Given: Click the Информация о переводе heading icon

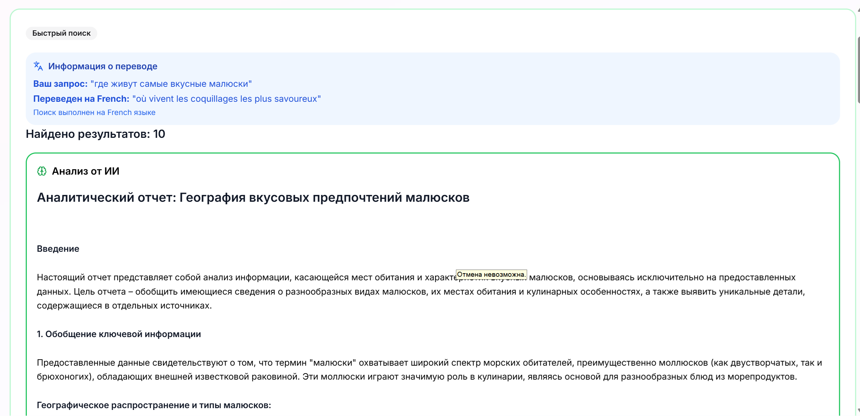Looking at the screenshot, I should [x=38, y=66].
